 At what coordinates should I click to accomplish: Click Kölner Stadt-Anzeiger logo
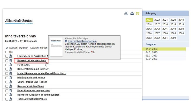(19, 21)
